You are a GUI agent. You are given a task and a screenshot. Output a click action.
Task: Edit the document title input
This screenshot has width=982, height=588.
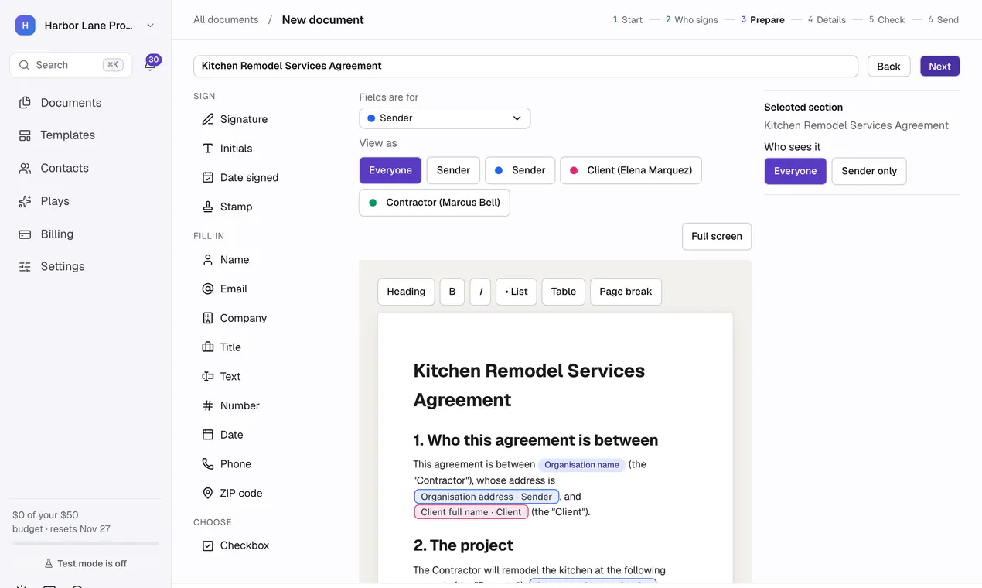[526, 66]
